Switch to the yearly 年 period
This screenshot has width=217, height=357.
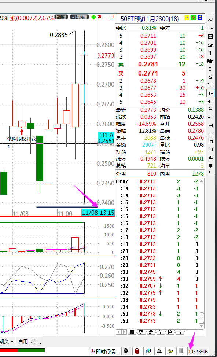[210, 166]
